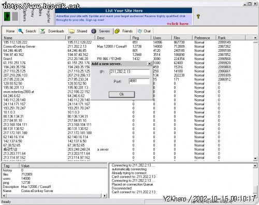Focus the IP field in Add server dialog
Screen dimensions: 259x205
coord(129,72)
